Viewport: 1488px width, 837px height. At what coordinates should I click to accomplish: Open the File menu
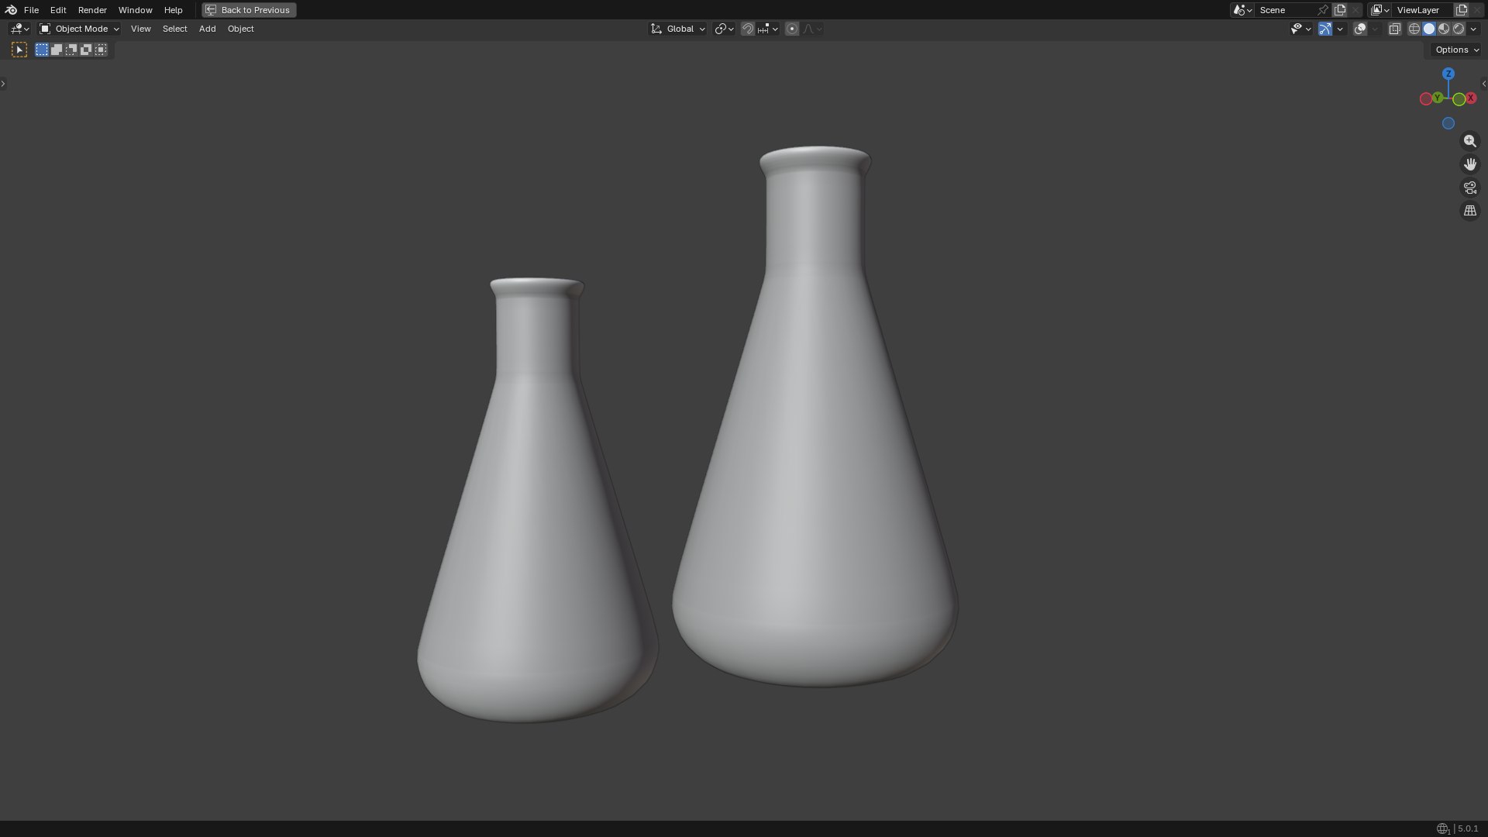[x=31, y=10]
